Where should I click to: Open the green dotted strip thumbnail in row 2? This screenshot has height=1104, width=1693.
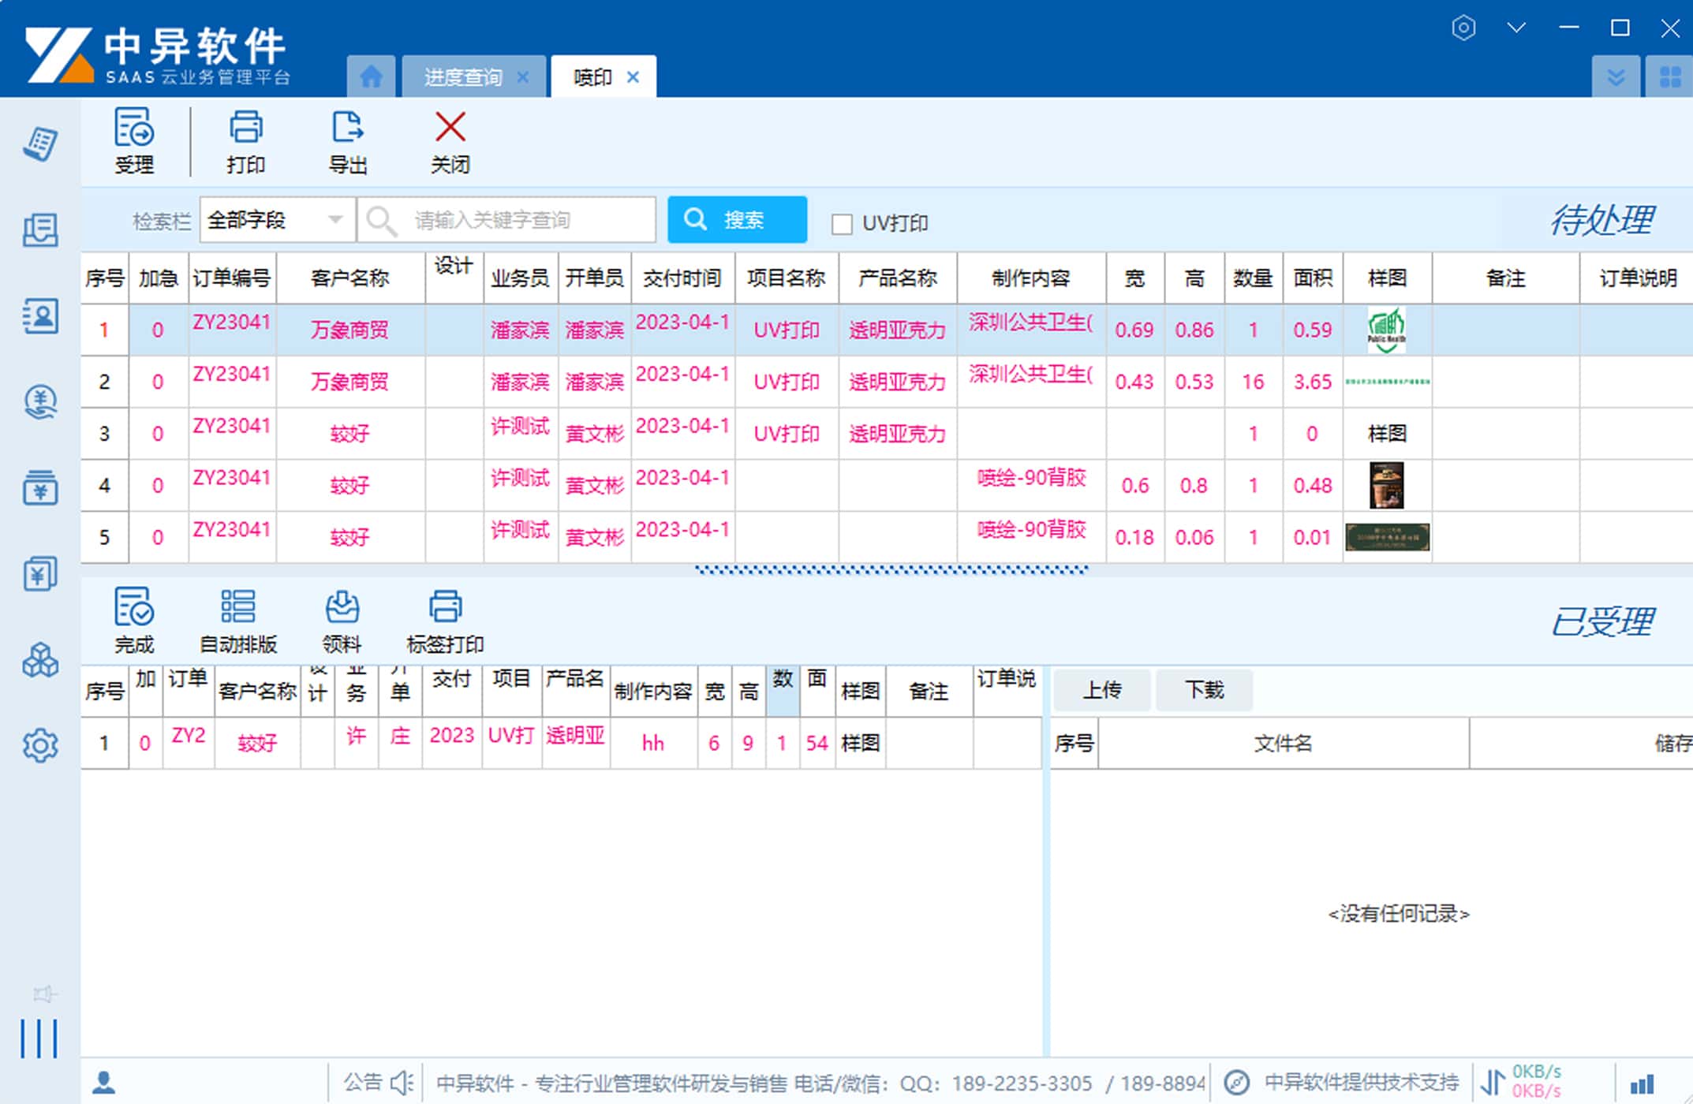click(1387, 382)
